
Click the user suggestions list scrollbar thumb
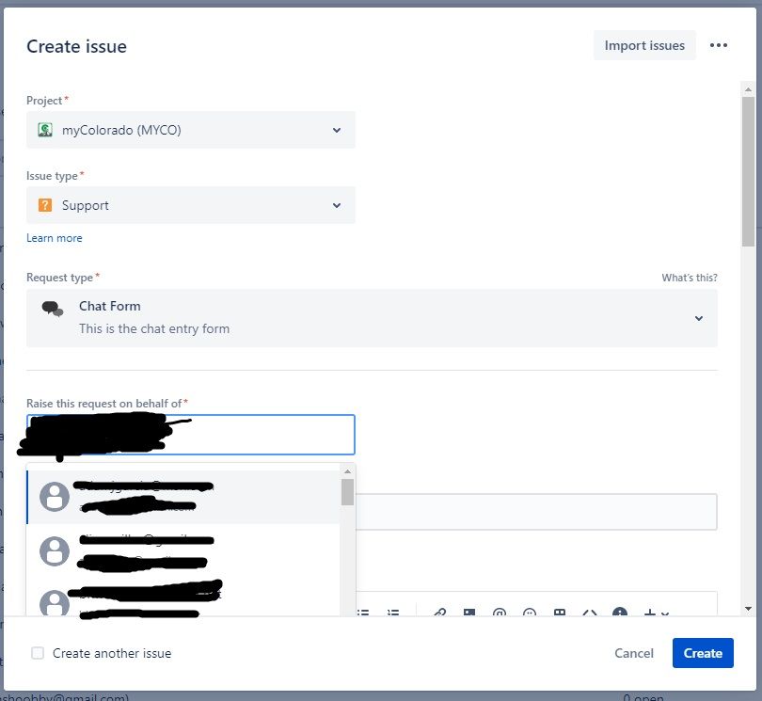347,492
